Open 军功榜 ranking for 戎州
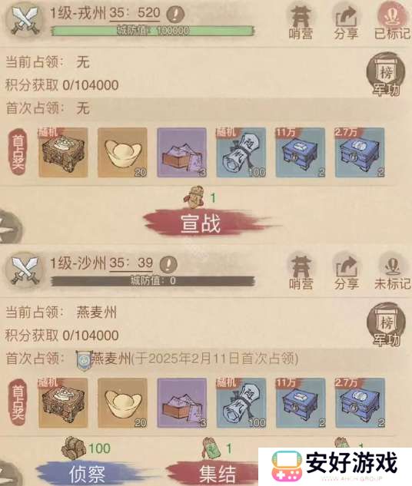The height and width of the screenshot is (486, 412). coord(386,74)
